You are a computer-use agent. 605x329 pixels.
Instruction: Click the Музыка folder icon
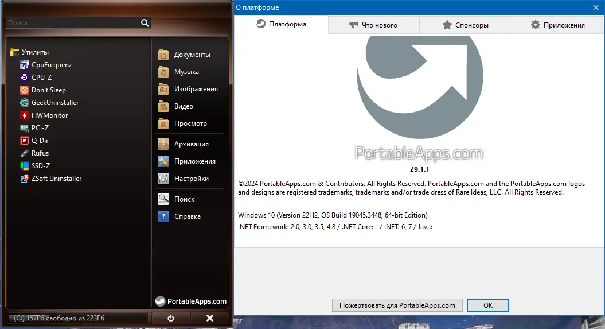pos(163,72)
